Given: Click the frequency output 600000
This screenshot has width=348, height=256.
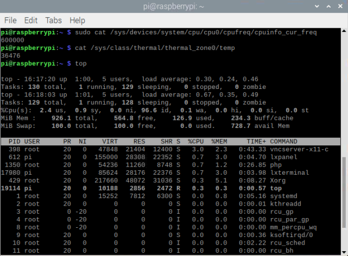Looking at the screenshot, I should 12,40.
